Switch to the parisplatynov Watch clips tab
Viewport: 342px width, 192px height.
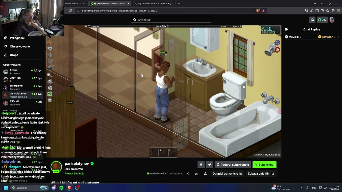[x=110, y=3]
